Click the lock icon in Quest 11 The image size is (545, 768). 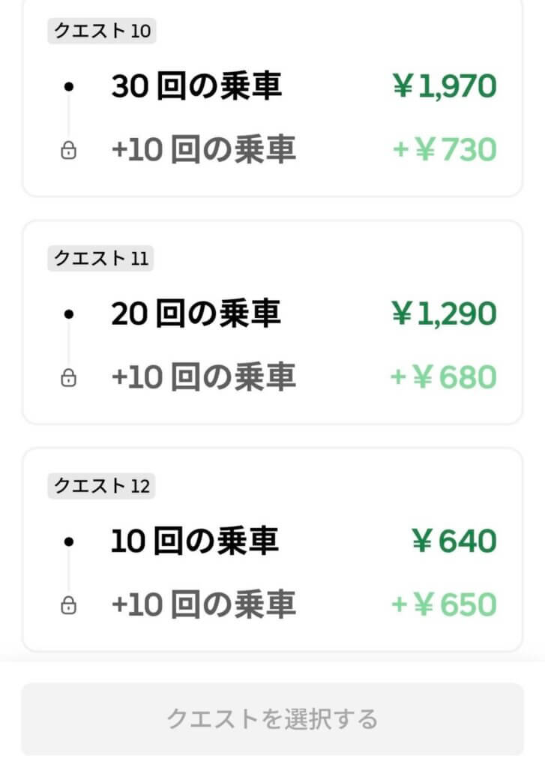click(x=68, y=378)
